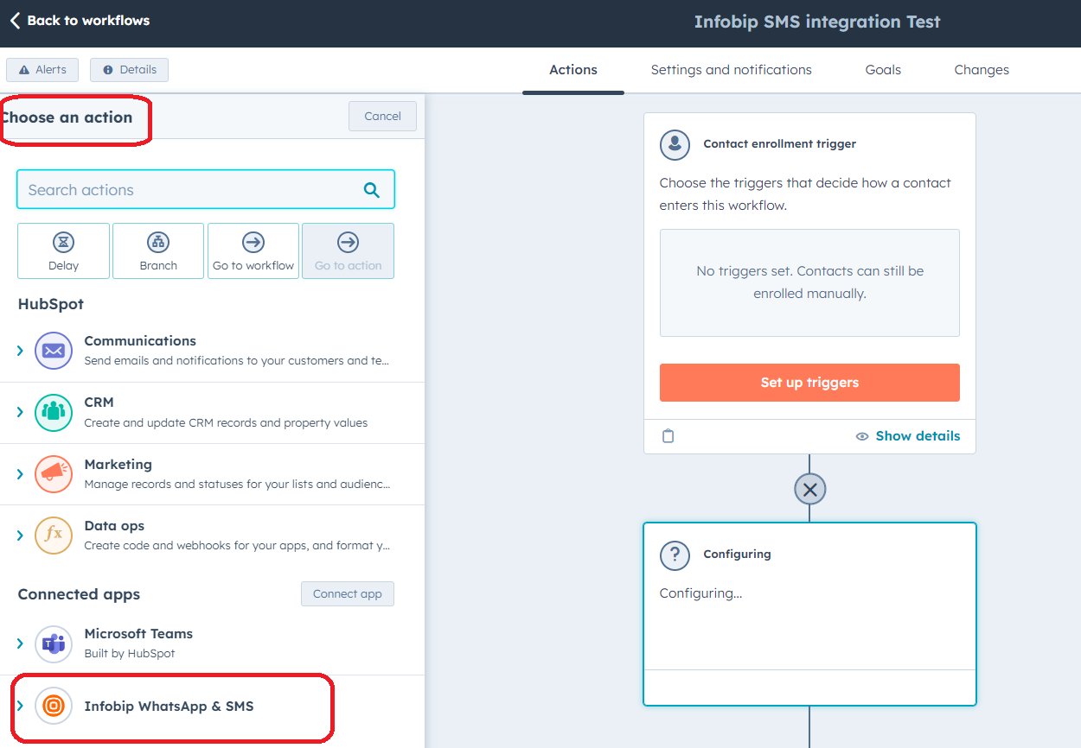
Task: Expand the Marketing category chevron
Action: (x=20, y=473)
